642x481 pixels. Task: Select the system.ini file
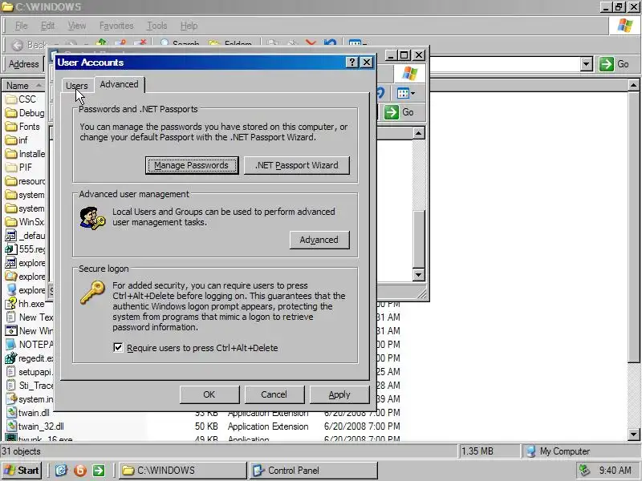30,398
